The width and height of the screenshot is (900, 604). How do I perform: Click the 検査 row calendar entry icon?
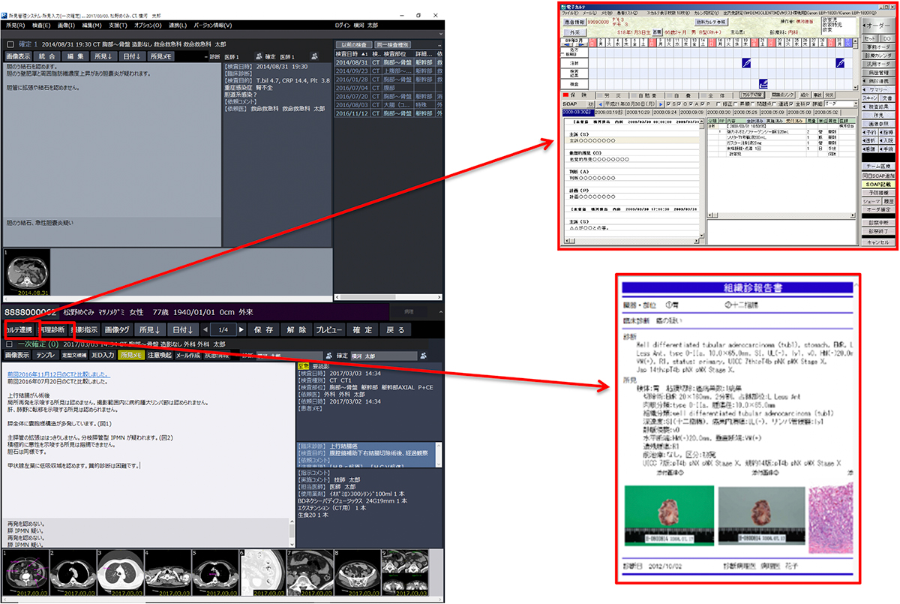(764, 83)
